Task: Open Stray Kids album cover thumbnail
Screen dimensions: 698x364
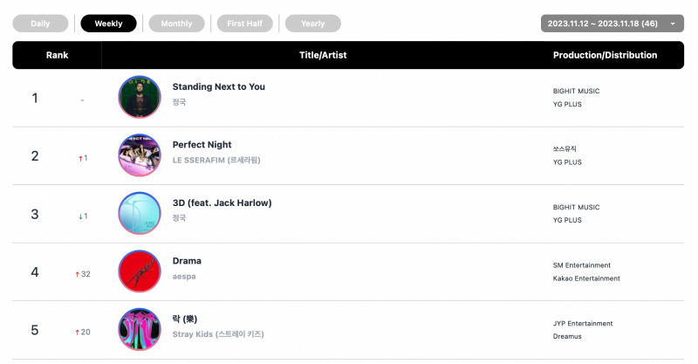Action: (x=140, y=329)
